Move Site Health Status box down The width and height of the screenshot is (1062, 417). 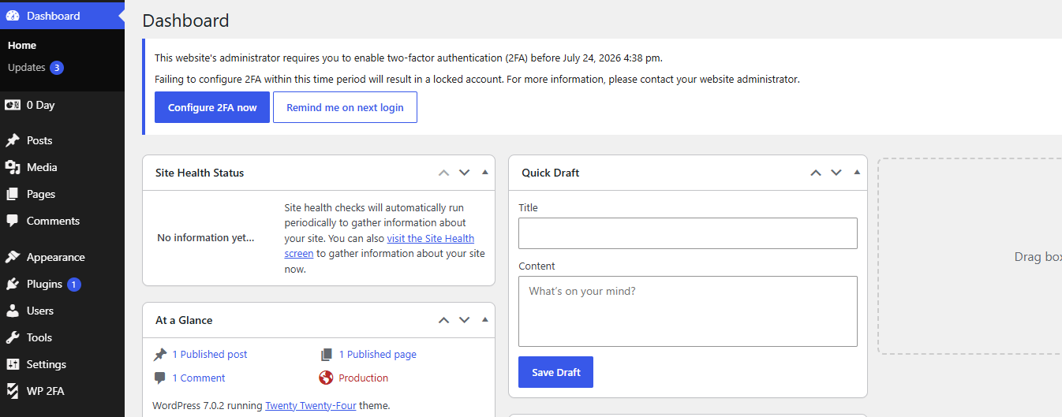click(465, 173)
